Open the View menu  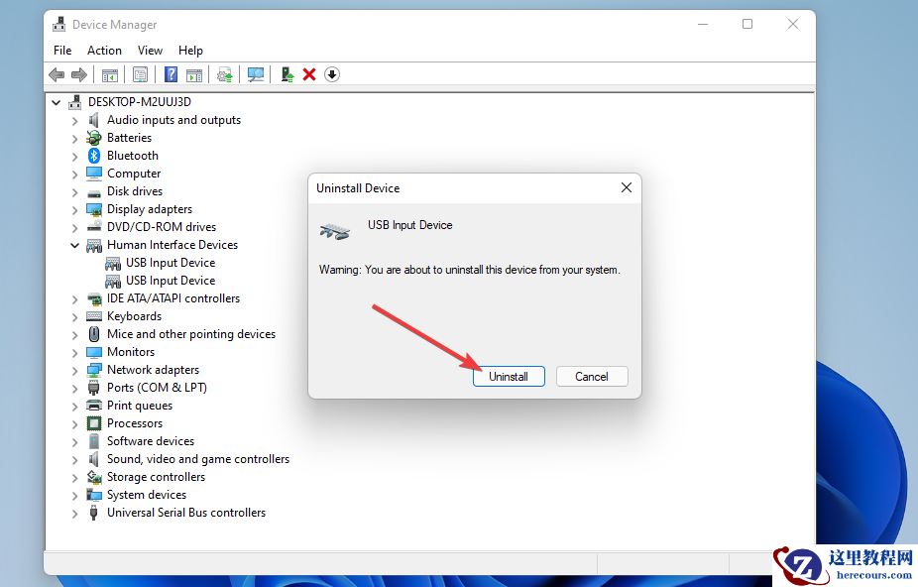[150, 50]
